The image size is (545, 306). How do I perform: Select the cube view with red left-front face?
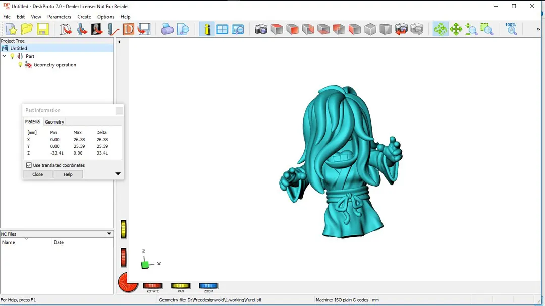pos(355,29)
